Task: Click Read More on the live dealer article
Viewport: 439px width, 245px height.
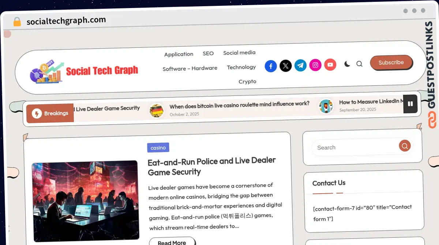Action: click(172, 242)
